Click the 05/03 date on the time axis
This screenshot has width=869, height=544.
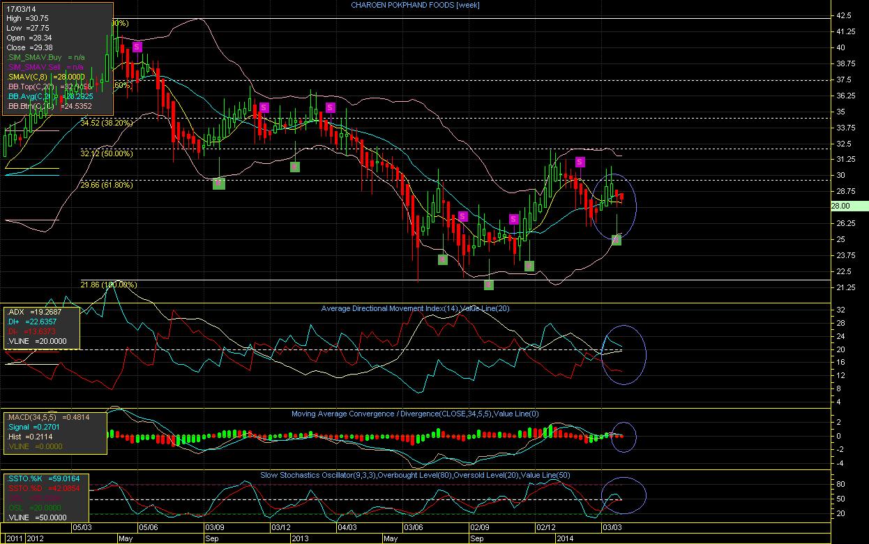[x=82, y=528]
